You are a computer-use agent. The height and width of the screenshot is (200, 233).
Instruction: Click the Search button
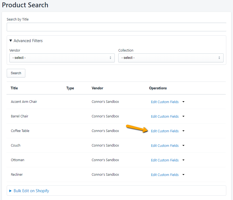(16, 73)
